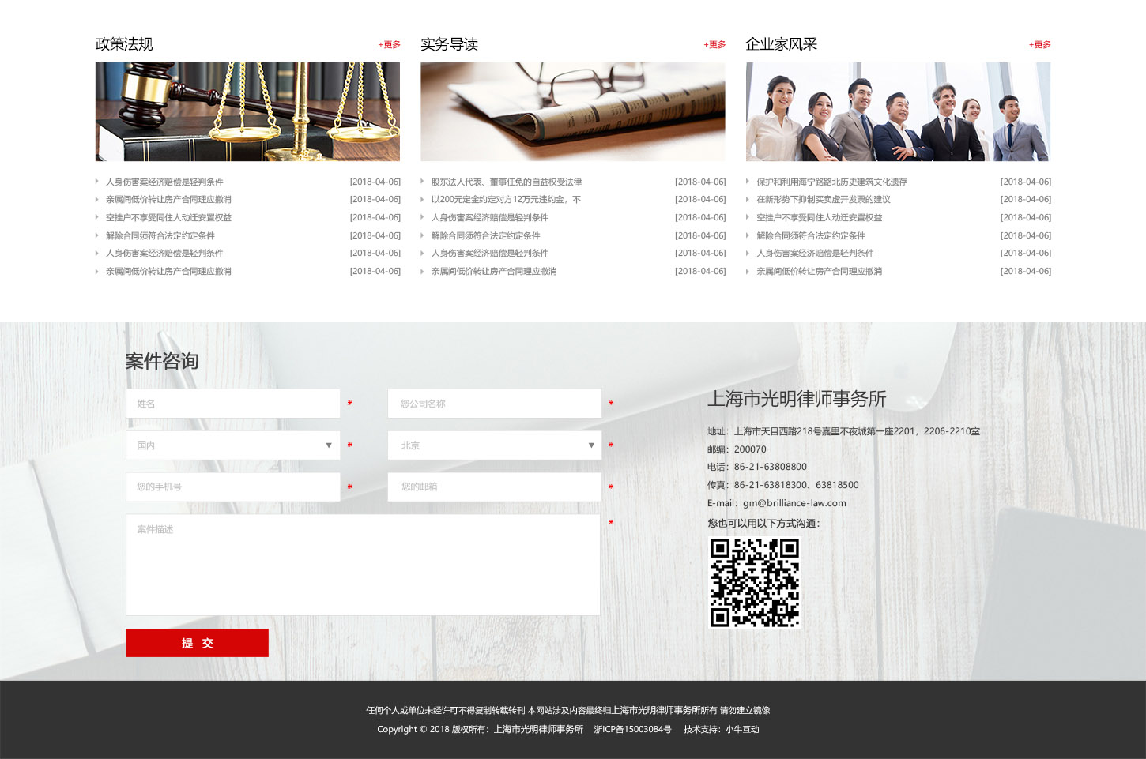Open article 在新形势下抑制买卖虚开发票的建议
1146x759 pixels.
(823, 200)
